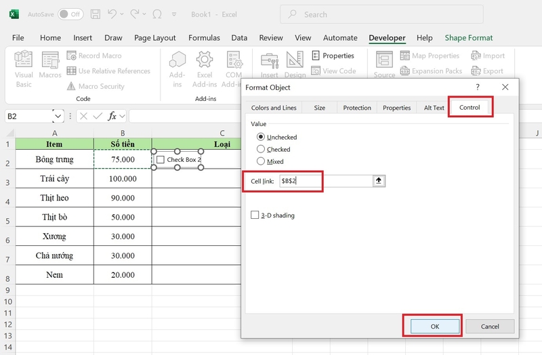The width and height of the screenshot is (542, 355).
Task: Open the XML Source pane
Action: click(x=384, y=64)
